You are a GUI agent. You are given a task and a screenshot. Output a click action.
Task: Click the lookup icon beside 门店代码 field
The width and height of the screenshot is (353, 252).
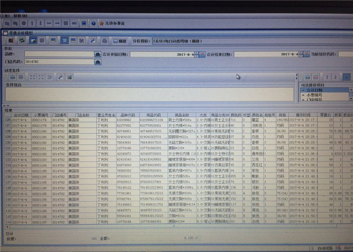pyautogui.click(x=98, y=61)
